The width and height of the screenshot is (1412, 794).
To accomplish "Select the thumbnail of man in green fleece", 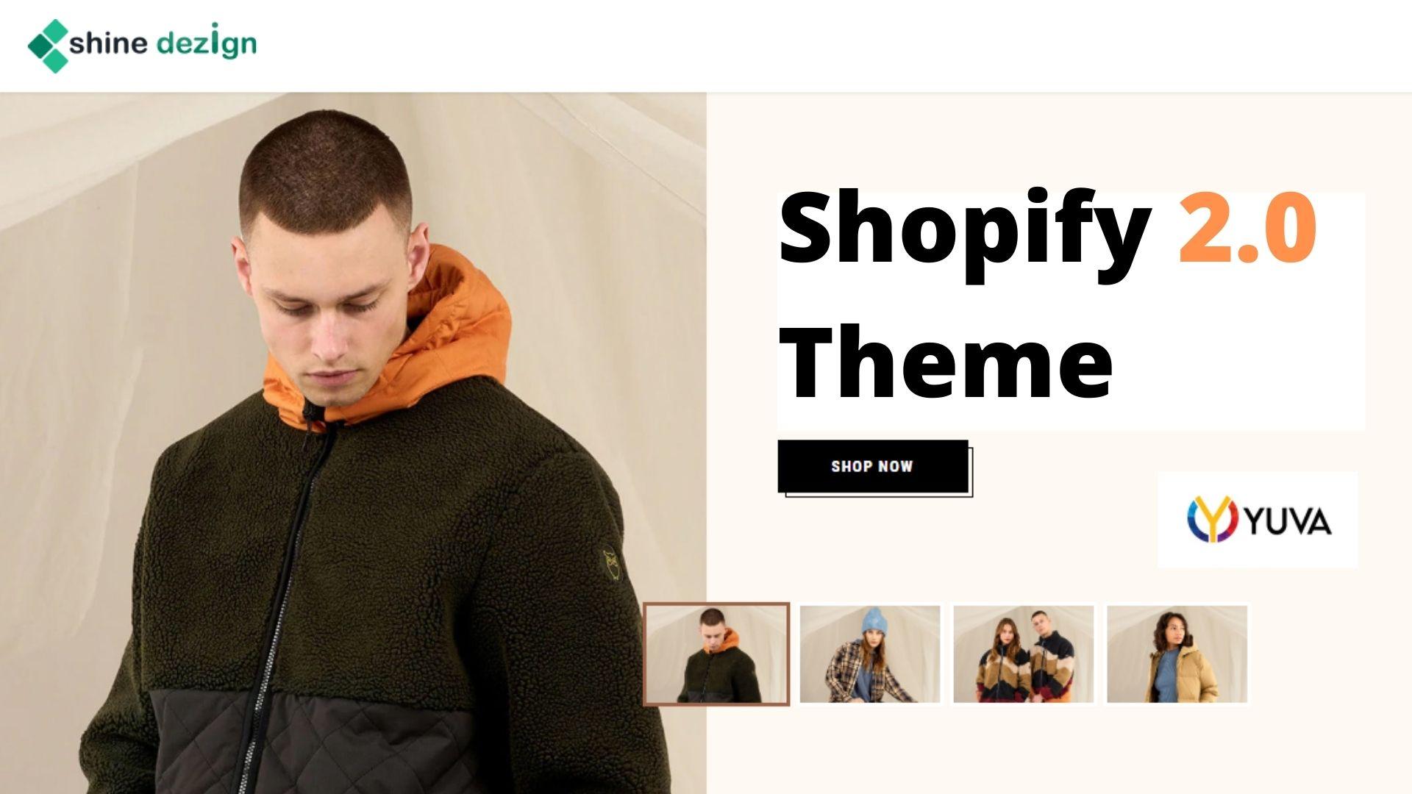I will pos(716,654).
